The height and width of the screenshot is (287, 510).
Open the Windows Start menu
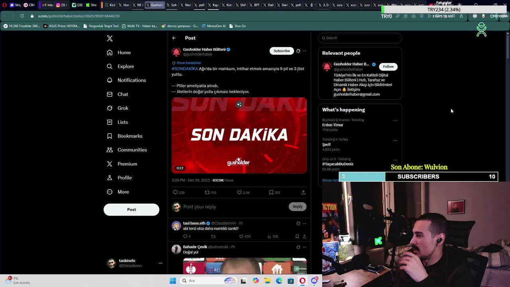pyautogui.click(x=173, y=281)
